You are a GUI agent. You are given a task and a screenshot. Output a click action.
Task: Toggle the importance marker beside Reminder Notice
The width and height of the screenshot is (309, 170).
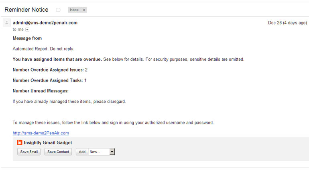[58, 10]
